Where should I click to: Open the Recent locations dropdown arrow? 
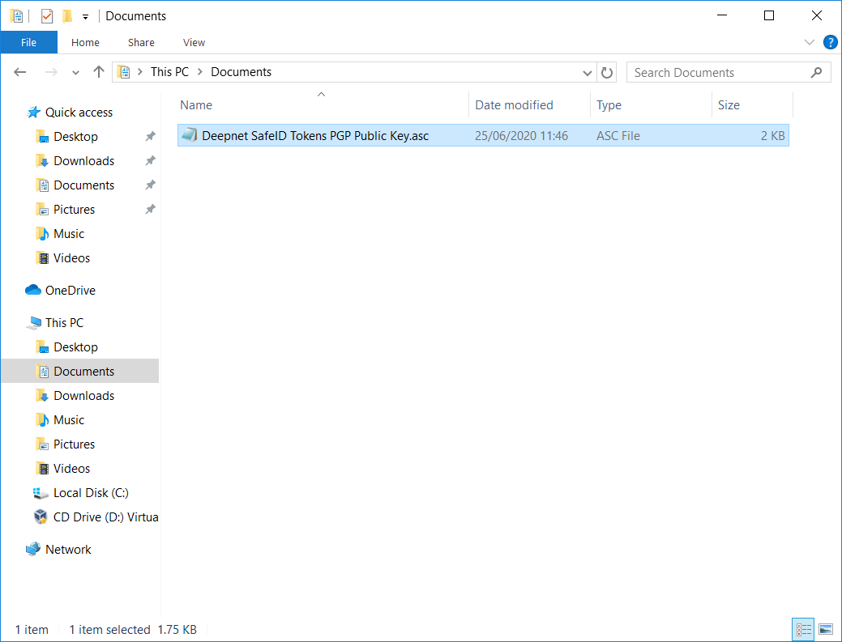pyautogui.click(x=75, y=72)
